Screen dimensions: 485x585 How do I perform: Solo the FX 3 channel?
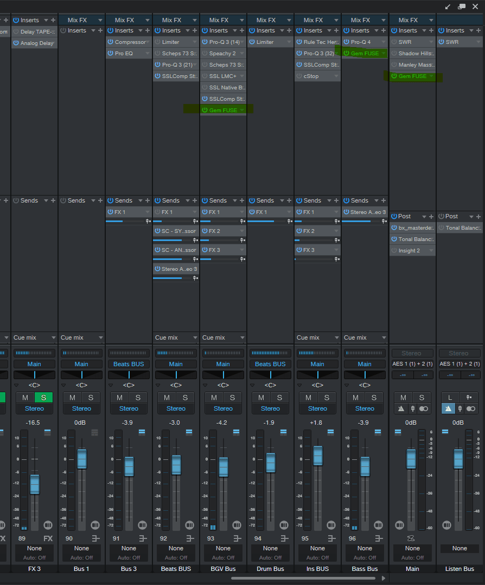43,398
